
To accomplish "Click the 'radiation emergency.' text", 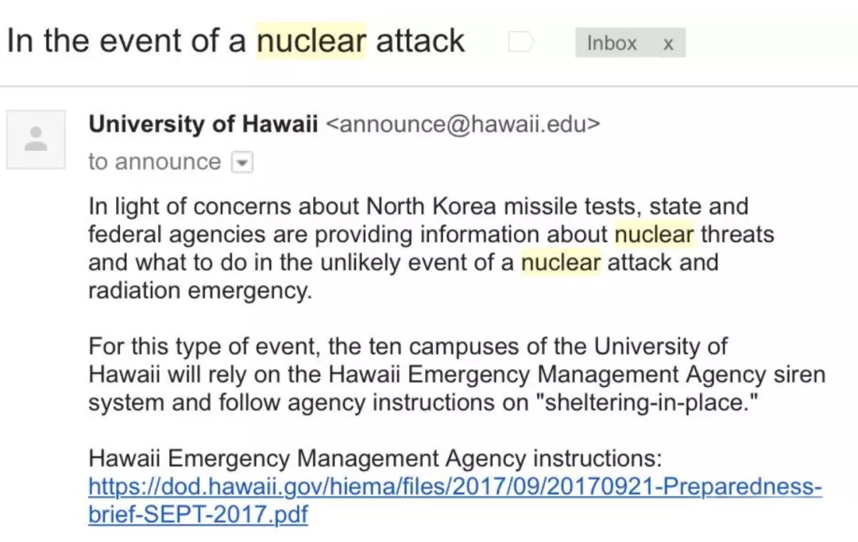I will click(200, 291).
